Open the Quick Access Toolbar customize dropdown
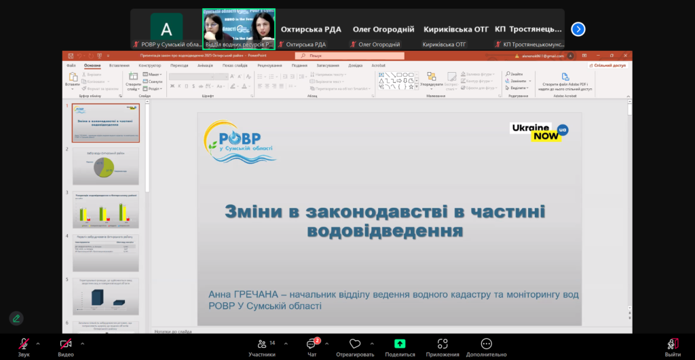This screenshot has height=360, width=695. point(108,56)
